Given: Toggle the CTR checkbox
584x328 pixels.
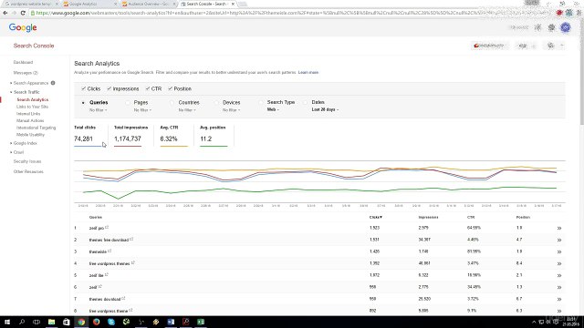Looking at the screenshot, I should point(148,88).
